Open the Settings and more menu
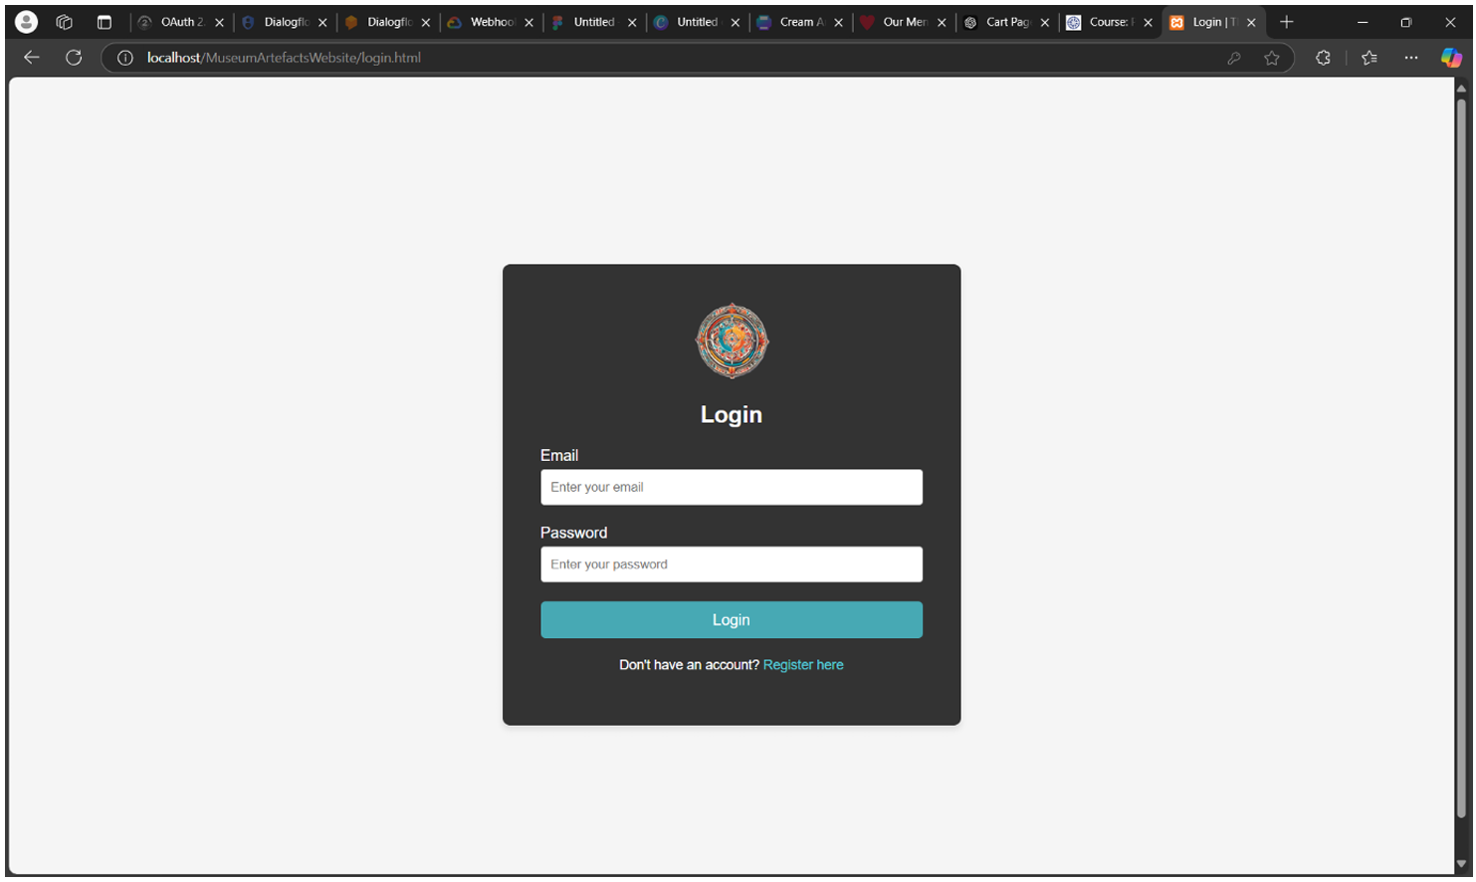 (x=1411, y=57)
